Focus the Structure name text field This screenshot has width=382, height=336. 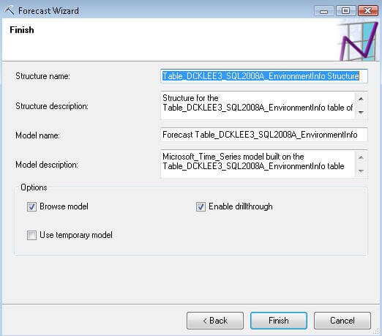[264, 76]
